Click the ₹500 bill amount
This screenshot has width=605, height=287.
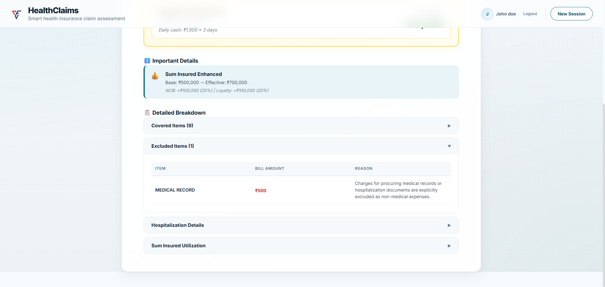coord(261,191)
